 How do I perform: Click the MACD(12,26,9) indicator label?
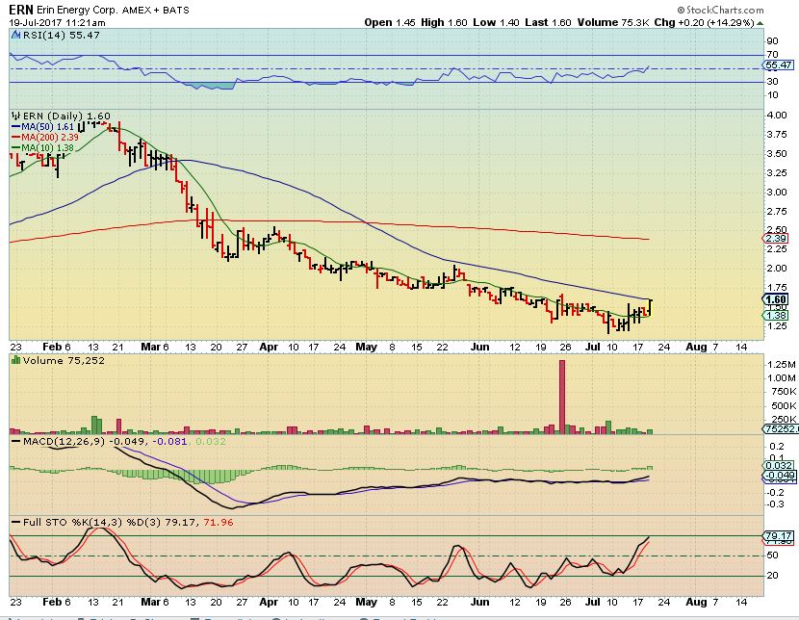point(64,441)
